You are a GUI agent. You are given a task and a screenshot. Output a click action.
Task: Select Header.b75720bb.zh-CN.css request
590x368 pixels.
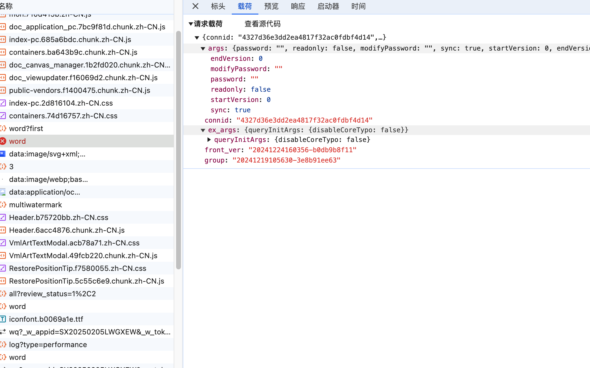pyautogui.click(x=87, y=217)
